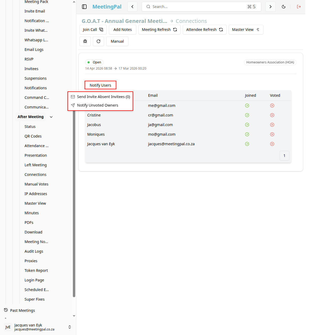The image size is (309, 335).
Task: Open Audit Logs in sidebar
Action: [34, 251]
